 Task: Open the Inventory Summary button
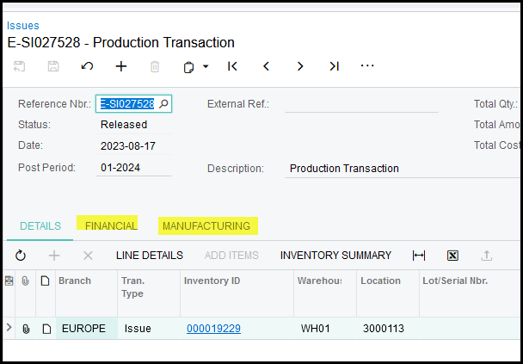point(335,256)
